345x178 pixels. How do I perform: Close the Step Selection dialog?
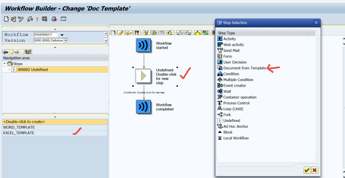point(316,23)
